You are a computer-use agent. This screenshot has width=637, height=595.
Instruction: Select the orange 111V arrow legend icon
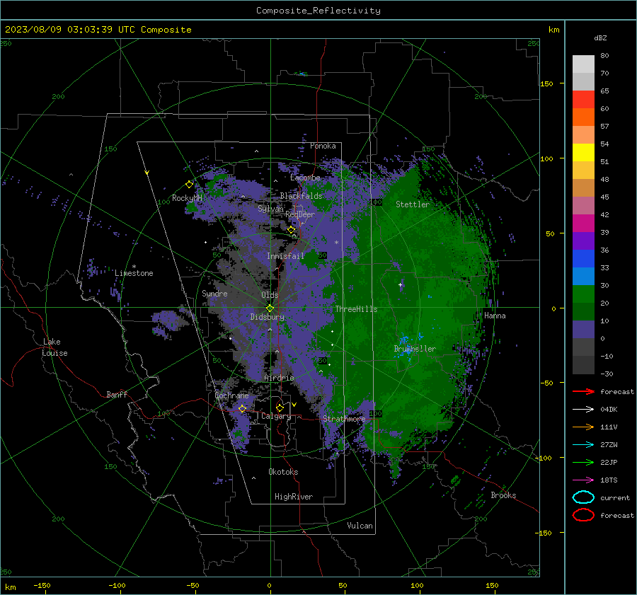point(583,427)
